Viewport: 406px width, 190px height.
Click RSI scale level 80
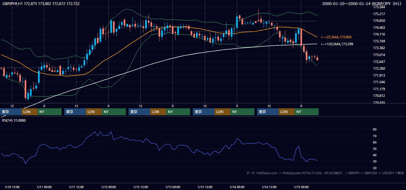(x=375, y=130)
